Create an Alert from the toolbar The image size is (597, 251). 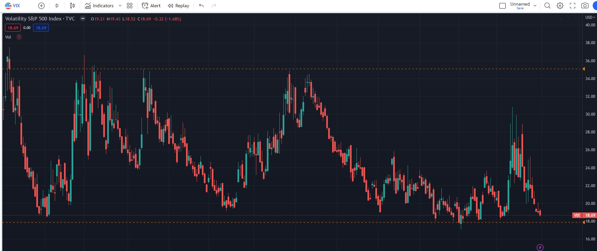[x=151, y=6]
